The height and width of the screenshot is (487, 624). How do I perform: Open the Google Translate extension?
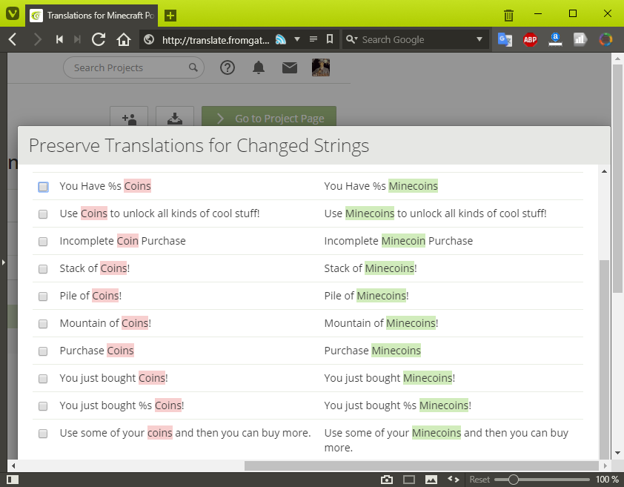coord(505,39)
